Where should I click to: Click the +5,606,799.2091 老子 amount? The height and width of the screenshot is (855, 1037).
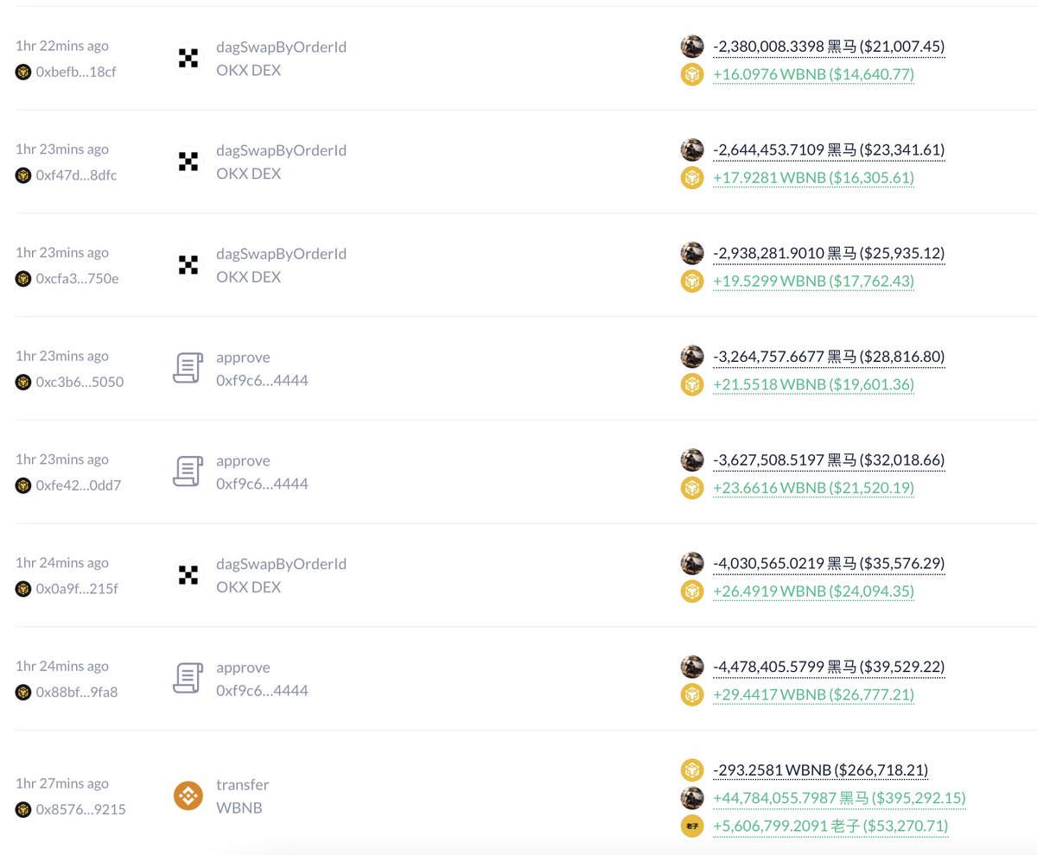[x=830, y=826]
